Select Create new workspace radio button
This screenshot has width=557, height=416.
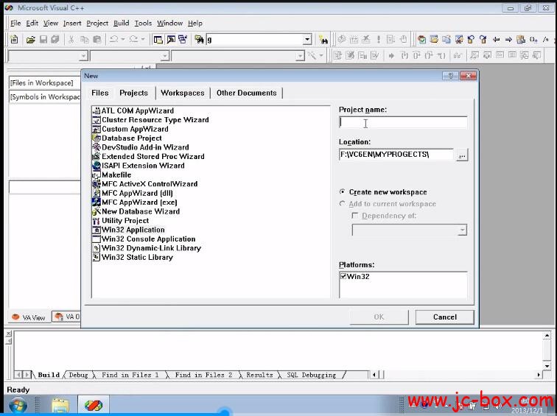[x=342, y=191]
